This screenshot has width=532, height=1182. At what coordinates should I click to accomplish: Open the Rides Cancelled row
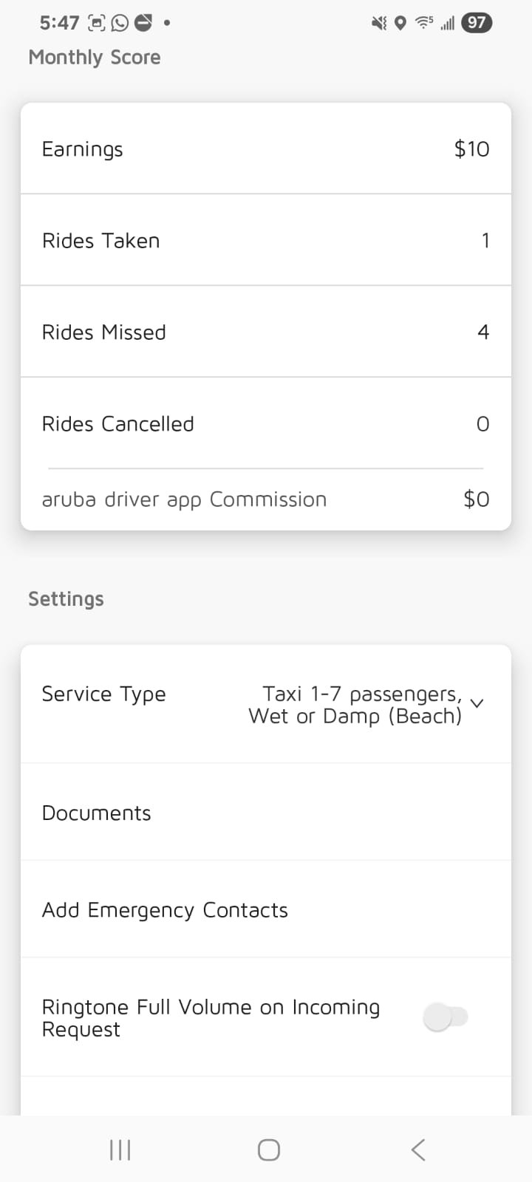coord(266,423)
